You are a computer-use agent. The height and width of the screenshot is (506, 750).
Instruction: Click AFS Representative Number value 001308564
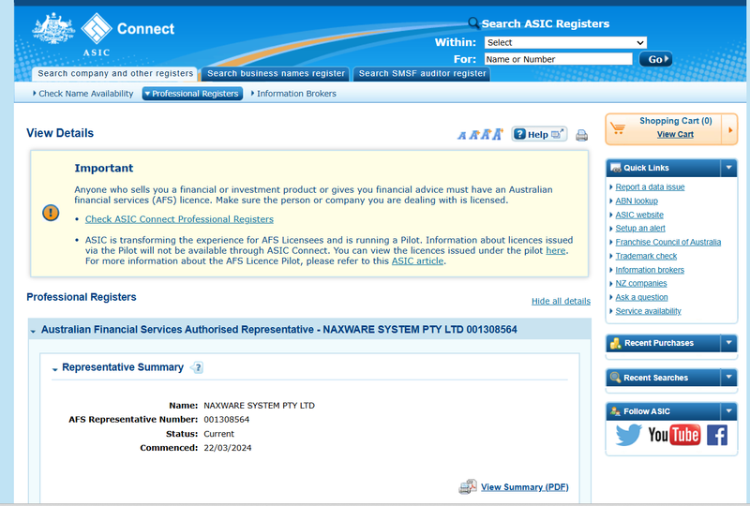(226, 420)
